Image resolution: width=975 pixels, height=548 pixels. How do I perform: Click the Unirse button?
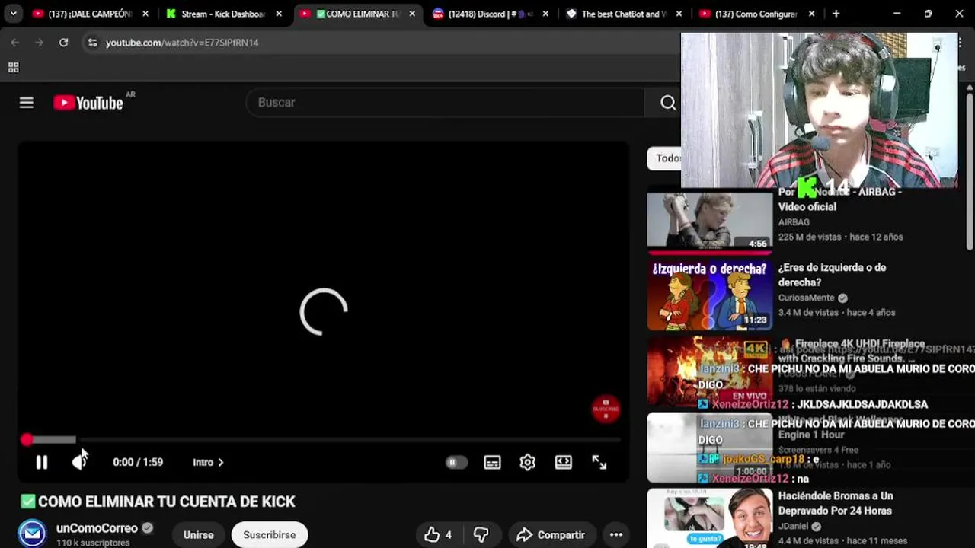click(198, 535)
